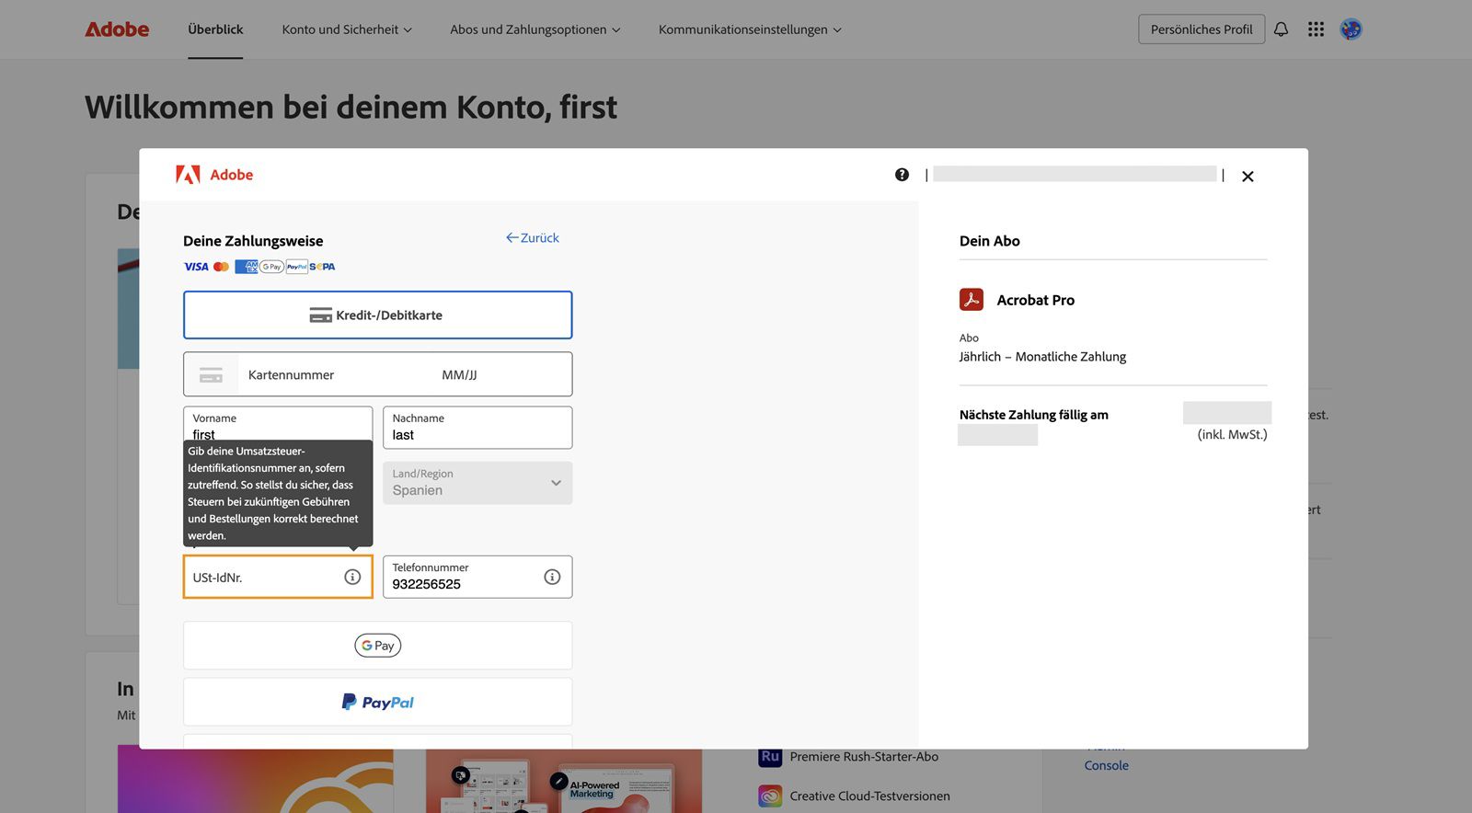Click the Acrobat Pro icon
Viewport: 1472px width, 813px height.
point(972,300)
